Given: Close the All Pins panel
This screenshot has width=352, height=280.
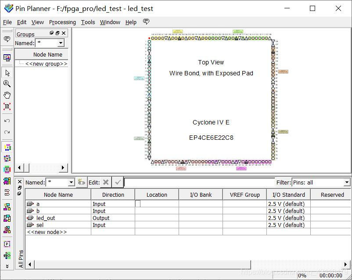Looking at the screenshot, I should 20,181.
